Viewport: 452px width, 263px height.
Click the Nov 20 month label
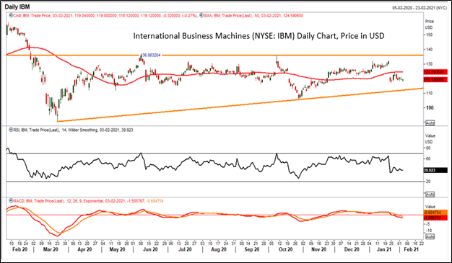click(x=318, y=249)
